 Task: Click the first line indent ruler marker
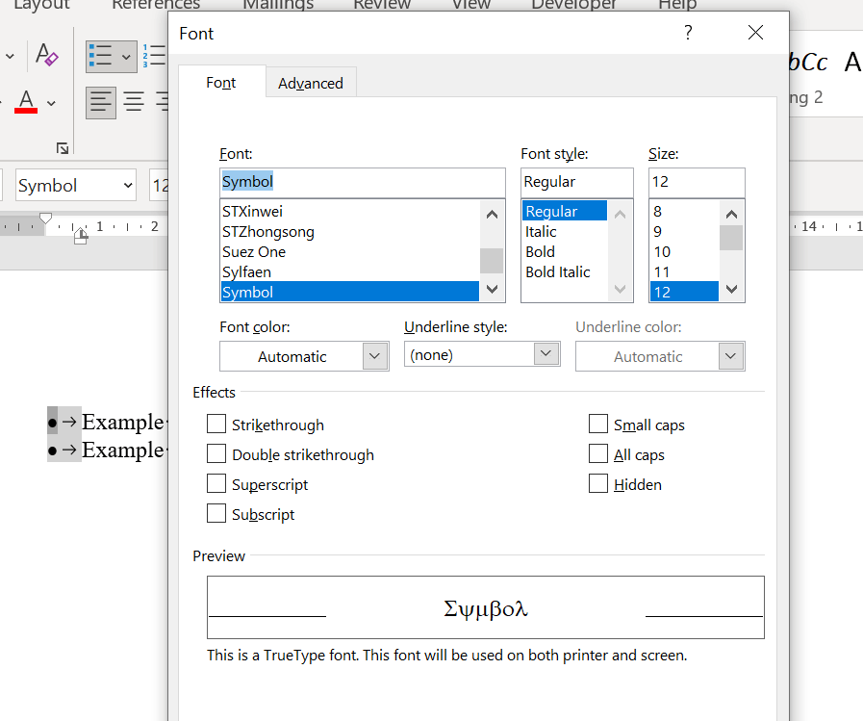point(45,219)
